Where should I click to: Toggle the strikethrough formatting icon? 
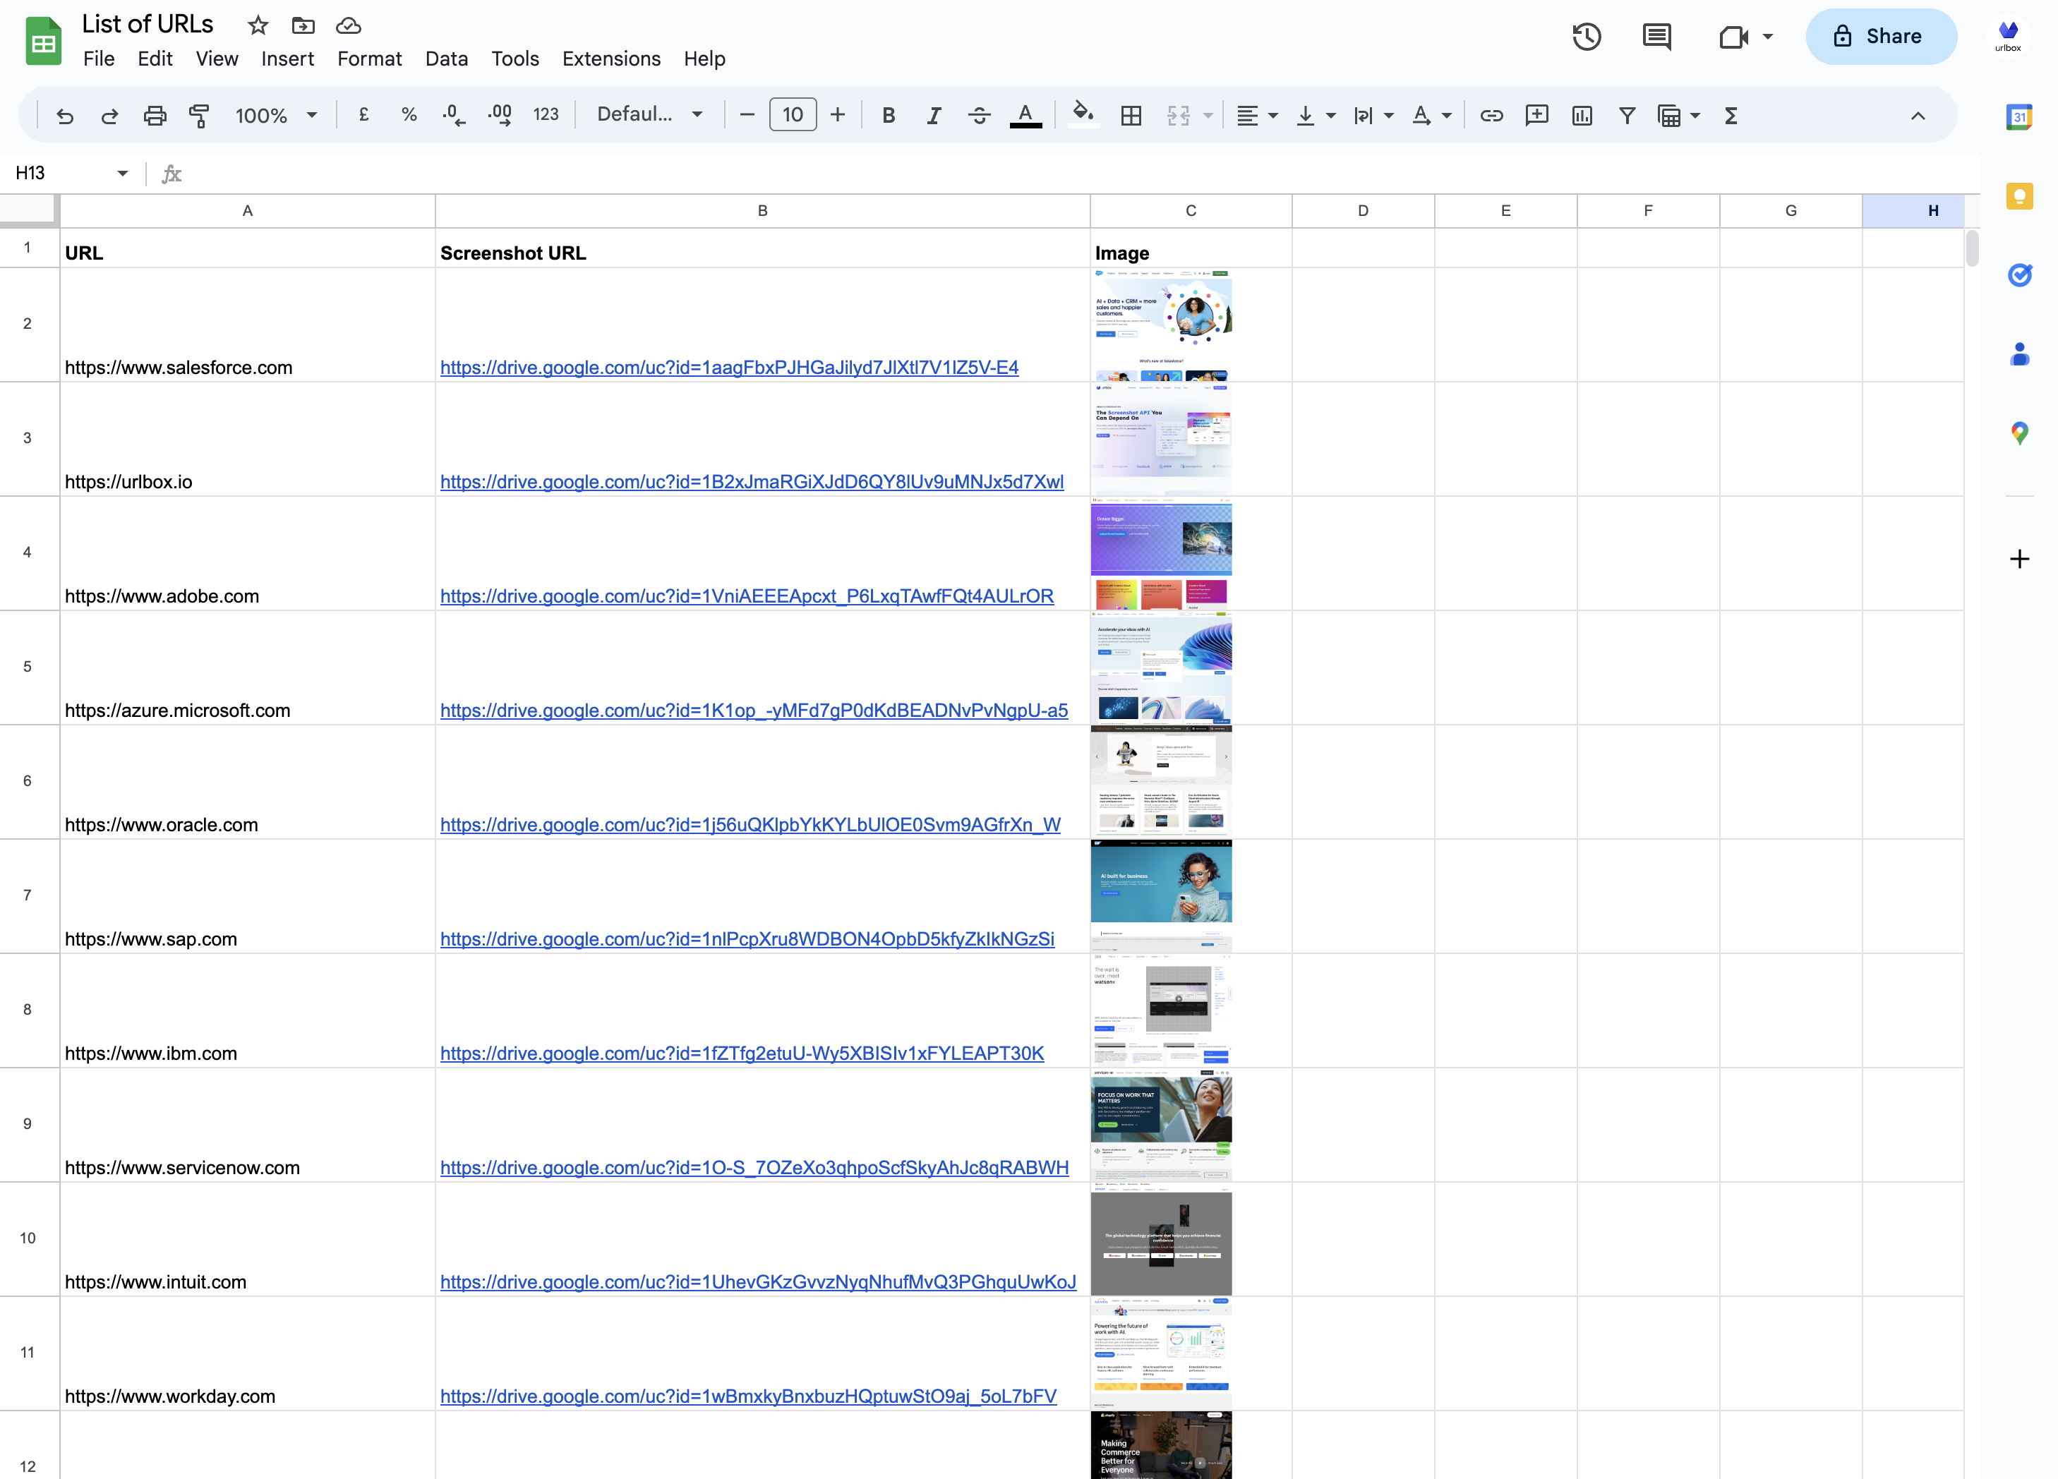pos(978,115)
